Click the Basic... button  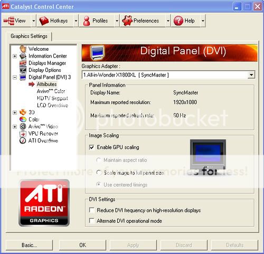pyautogui.click(x=29, y=245)
